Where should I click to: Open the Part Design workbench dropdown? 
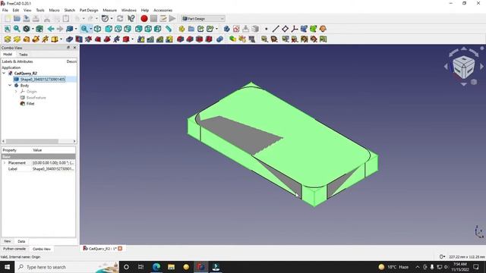(x=203, y=18)
